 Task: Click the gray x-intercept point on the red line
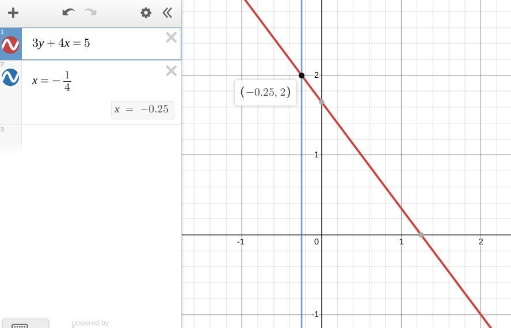point(421,235)
